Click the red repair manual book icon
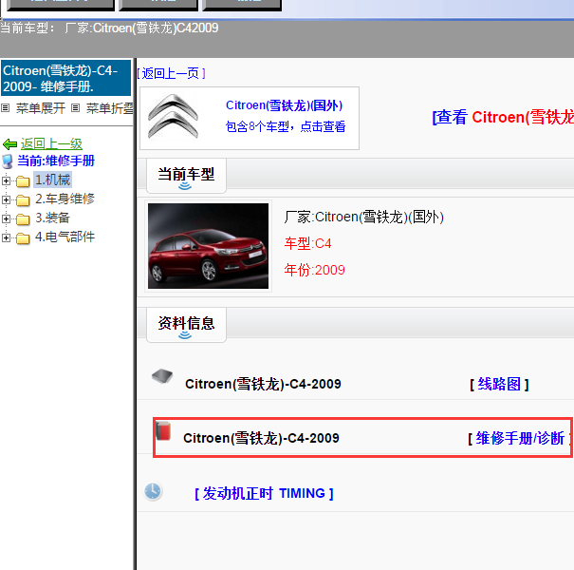The image size is (574, 570). coord(163,430)
